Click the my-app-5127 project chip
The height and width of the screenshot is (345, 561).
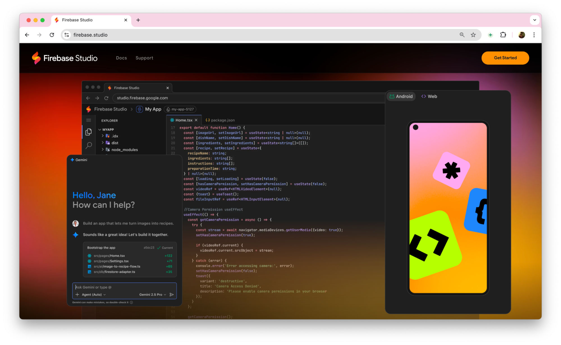pyautogui.click(x=180, y=109)
